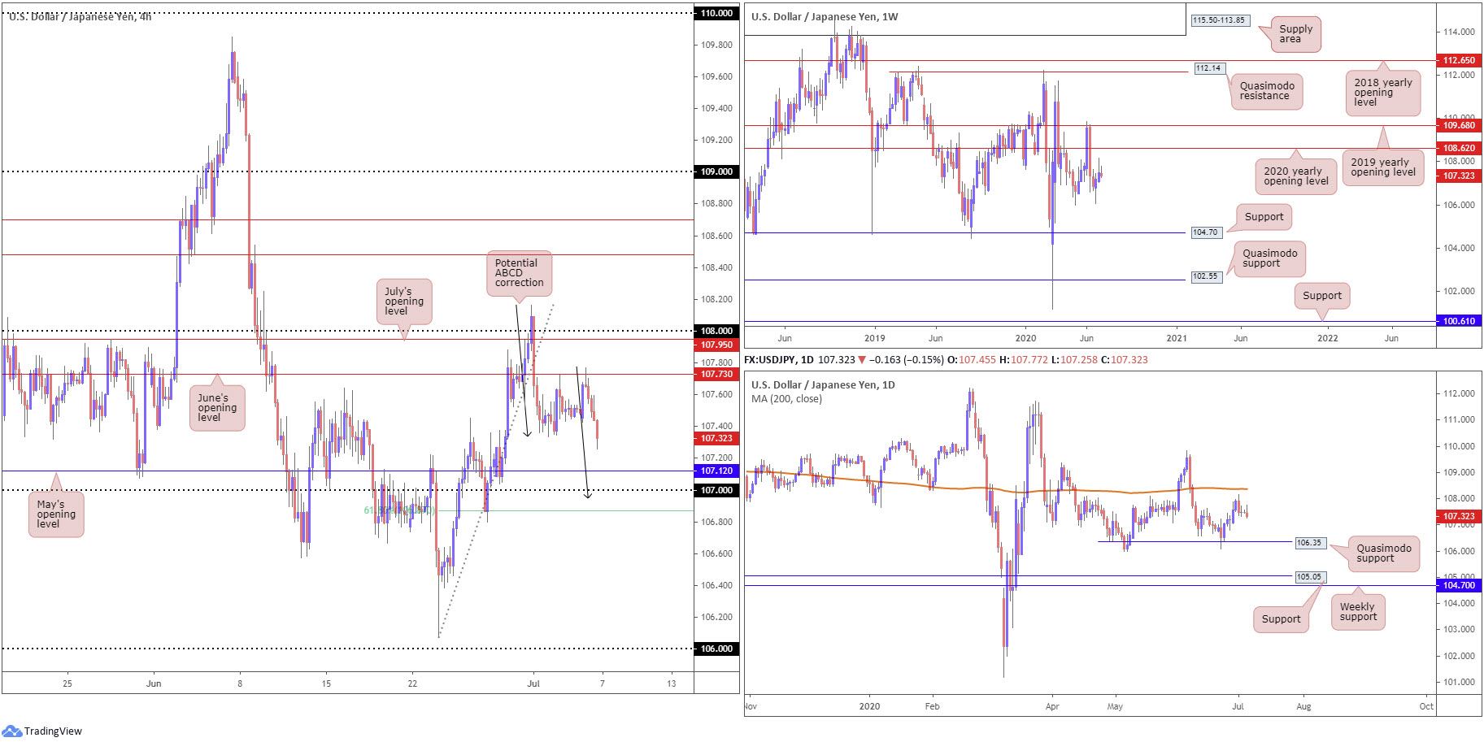The image size is (1484, 742).
Task: Click the TradingView logo
Action: tap(42, 731)
